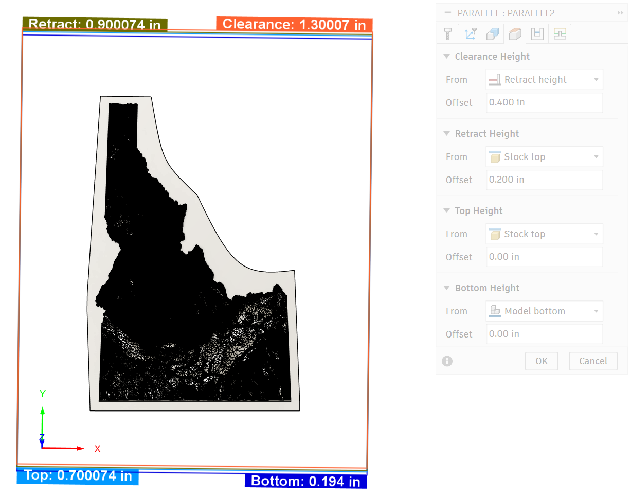Collapse the Bottom Height section
Screen dimensions: 631x496
[446, 288]
